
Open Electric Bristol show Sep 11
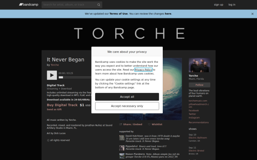(196, 151)
